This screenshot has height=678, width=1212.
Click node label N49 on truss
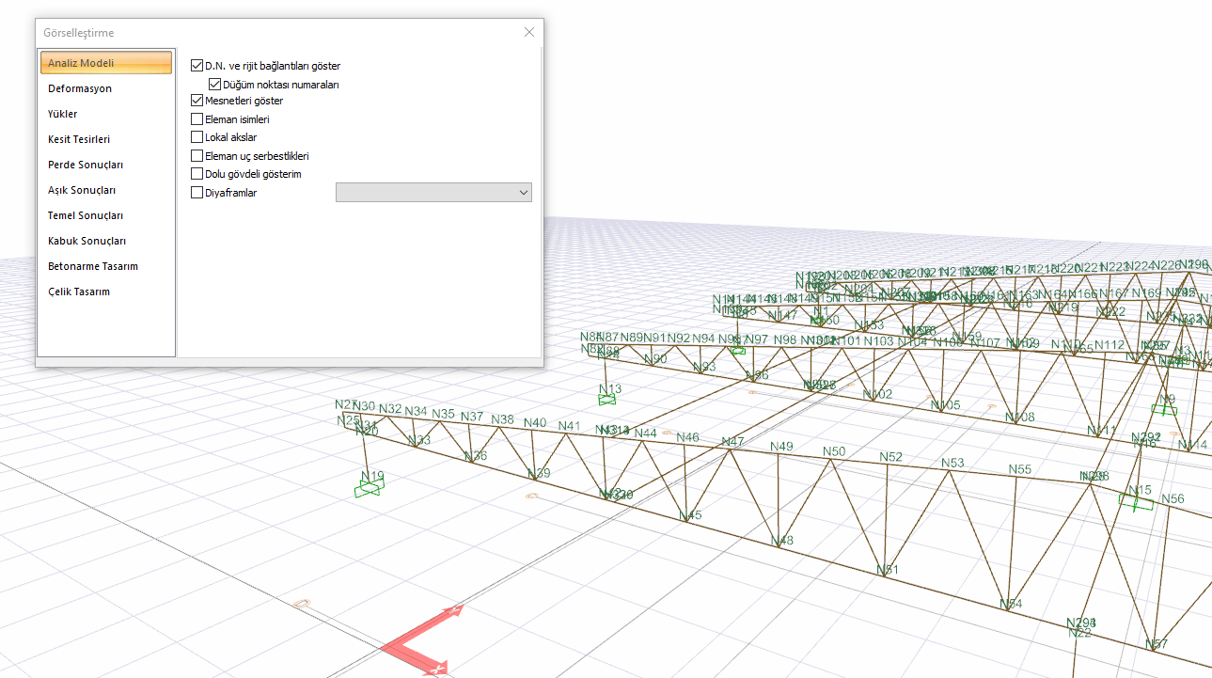[x=781, y=446]
